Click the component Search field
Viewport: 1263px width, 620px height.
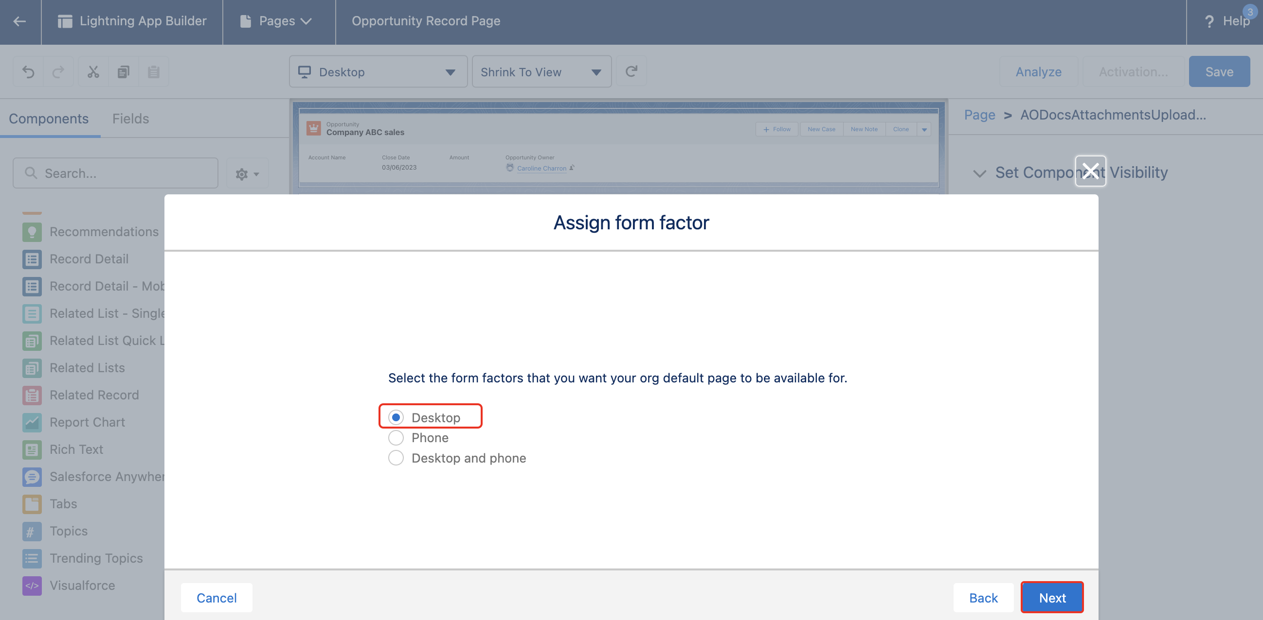pos(116,173)
